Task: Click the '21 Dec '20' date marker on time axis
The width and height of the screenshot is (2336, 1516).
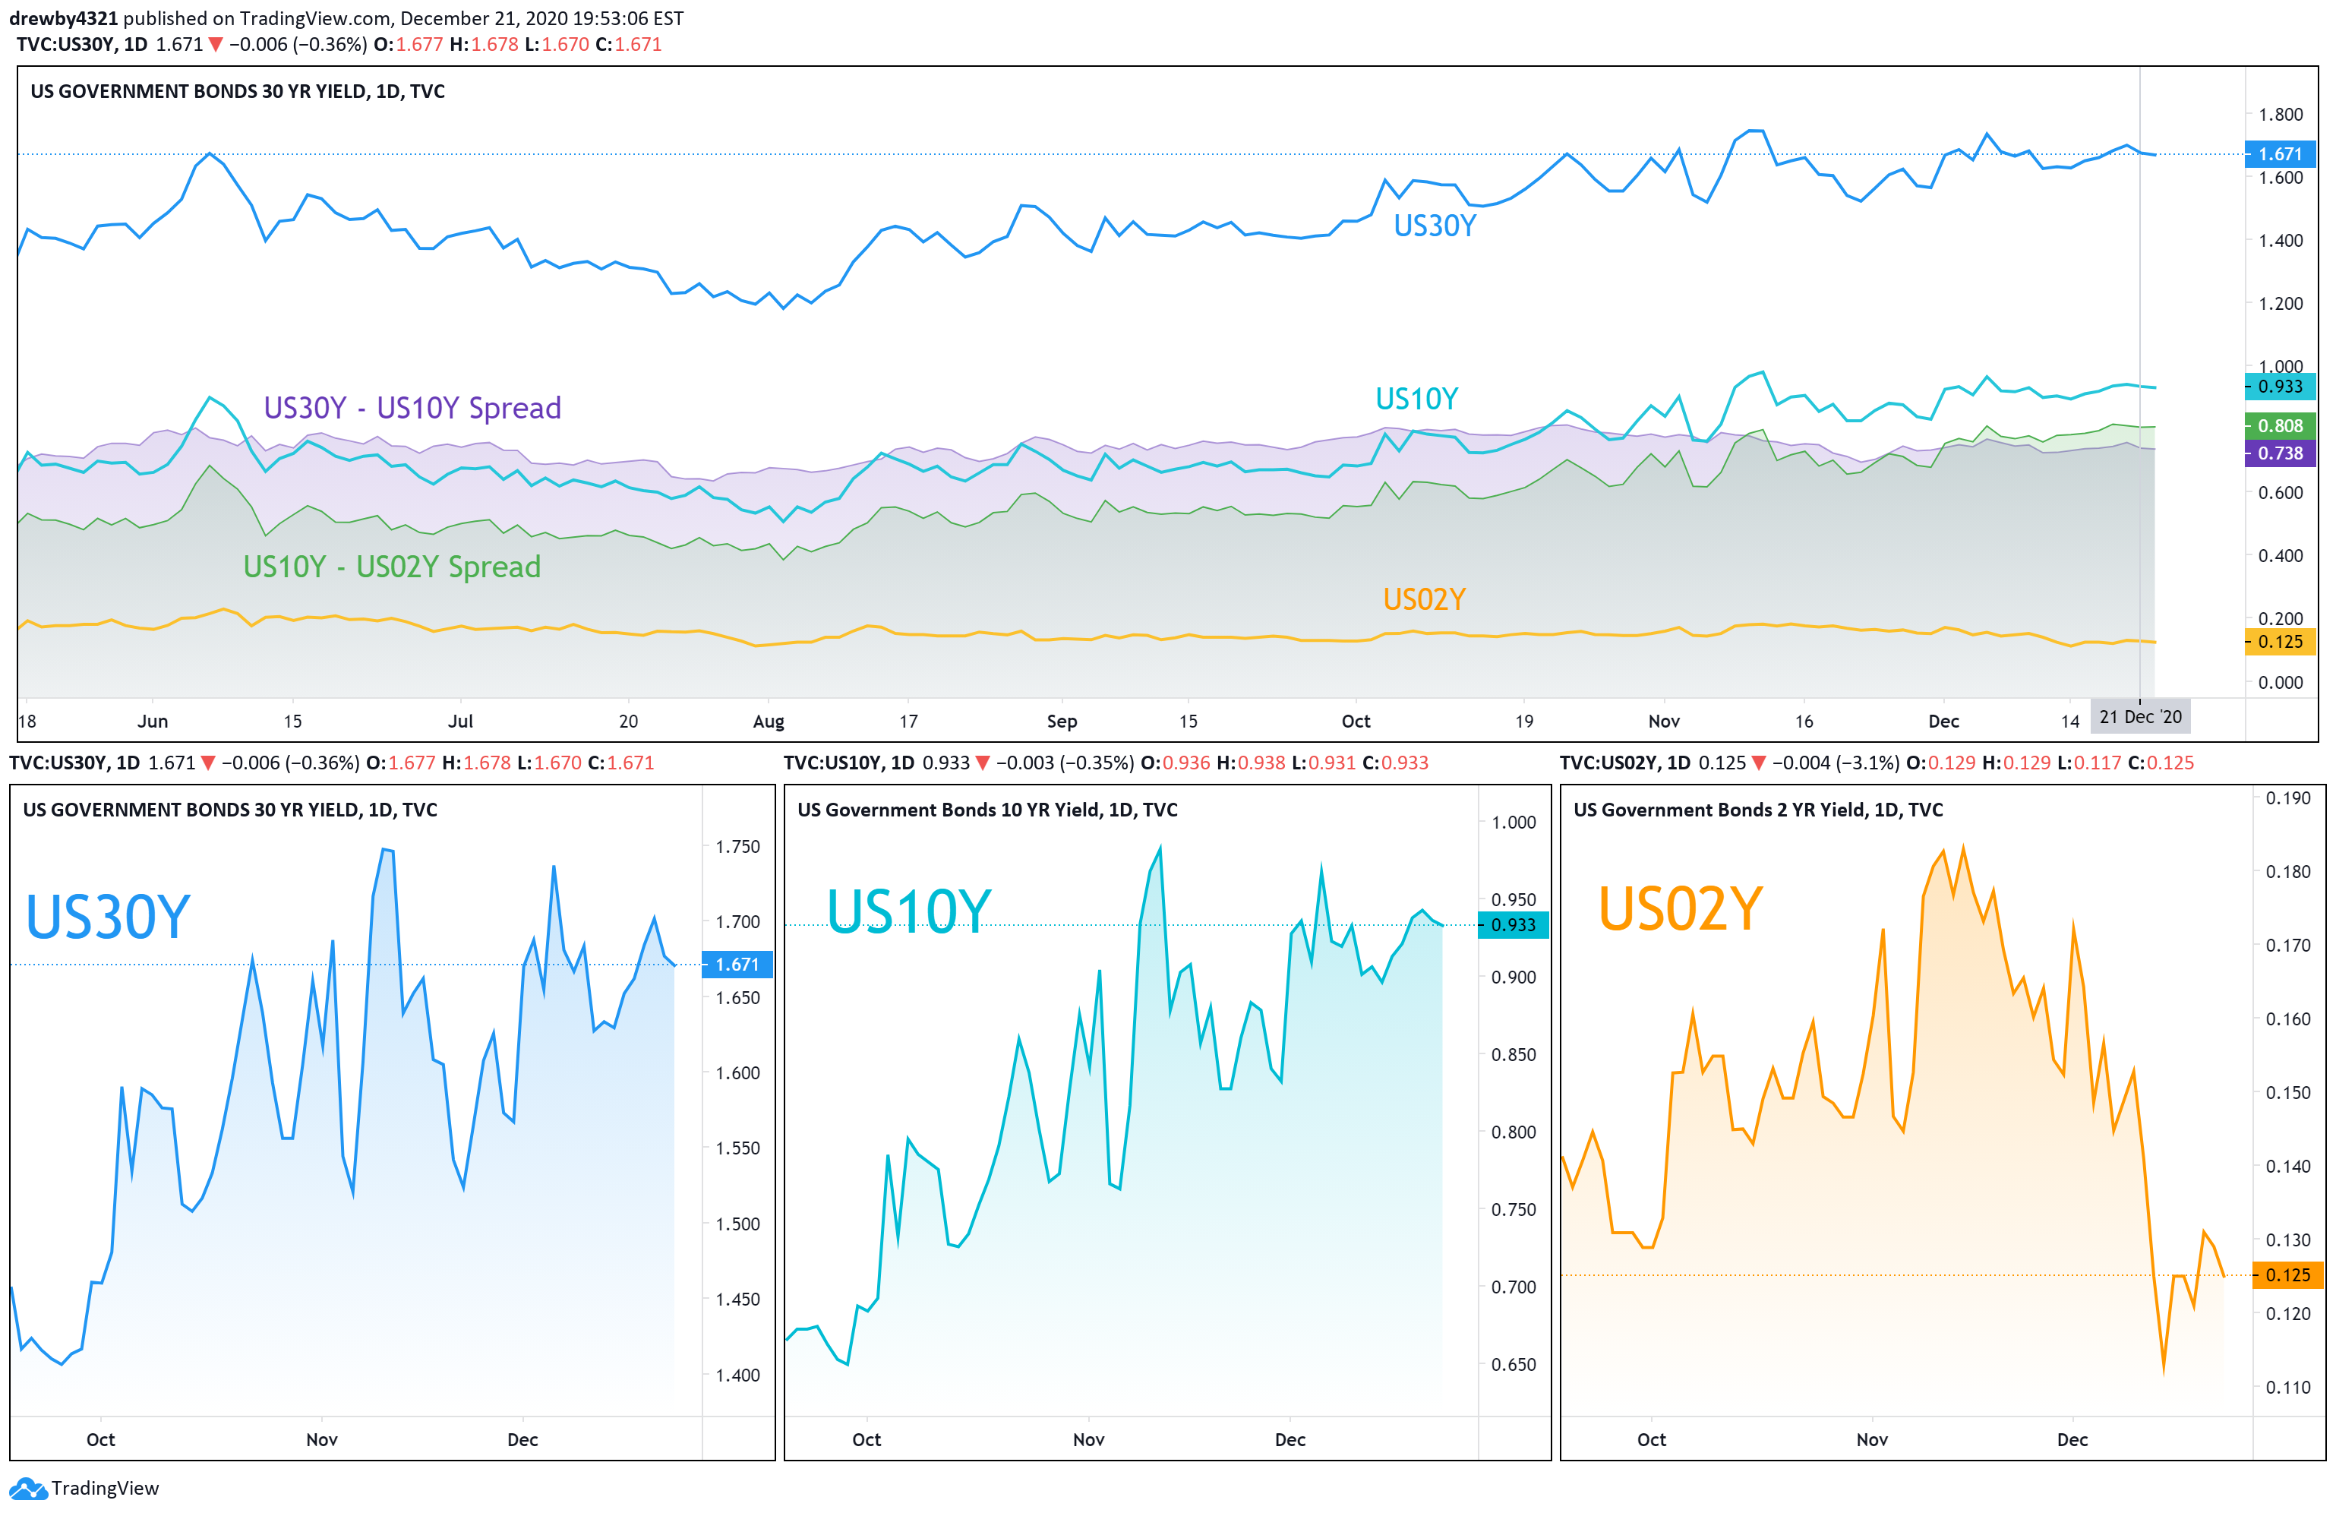Action: [x=2141, y=717]
